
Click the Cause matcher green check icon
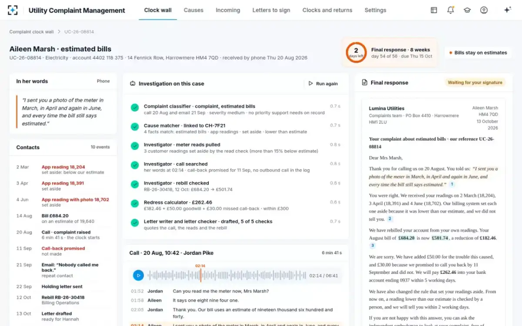click(135, 126)
